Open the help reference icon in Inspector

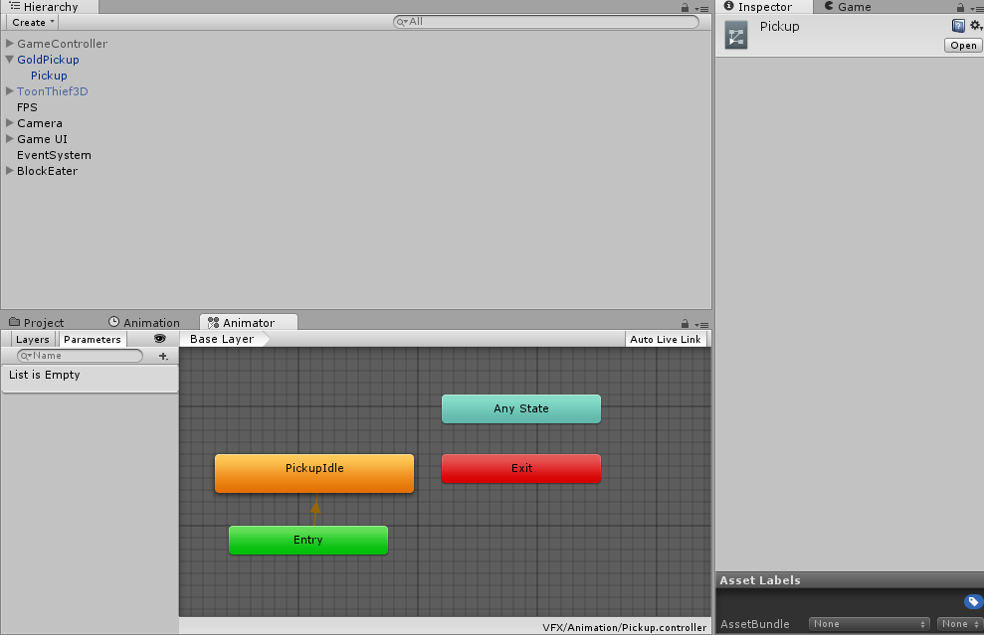tap(958, 25)
